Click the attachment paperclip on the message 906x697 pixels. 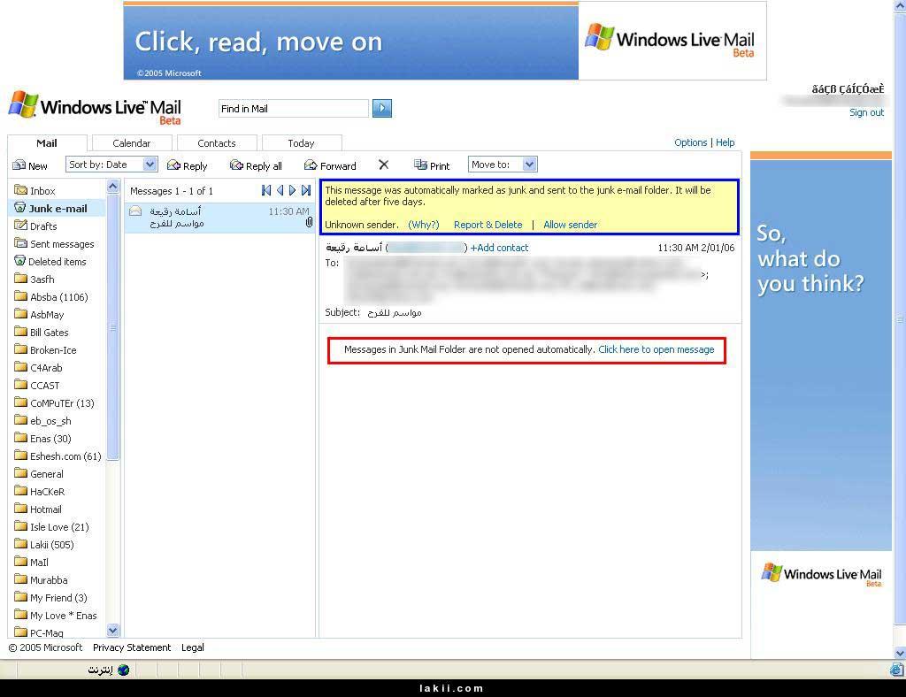[x=309, y=222]
